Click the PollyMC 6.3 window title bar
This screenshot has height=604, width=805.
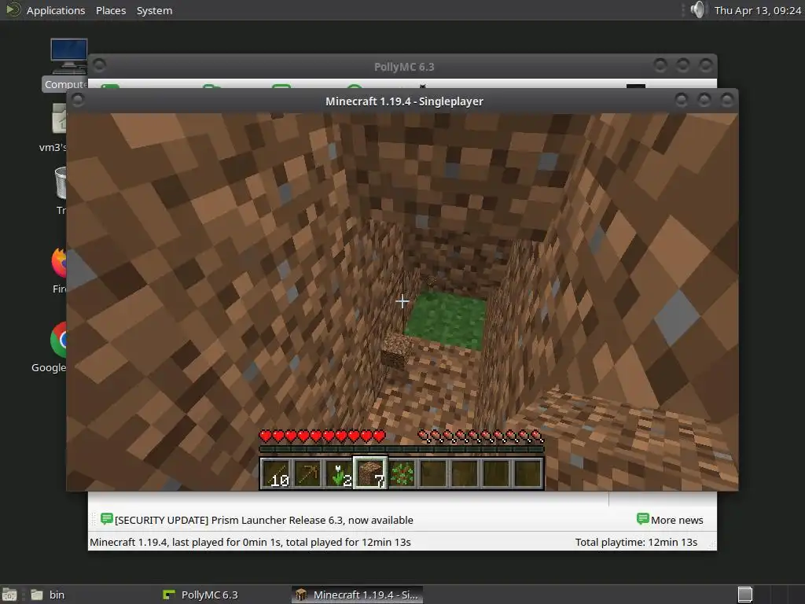404,67
